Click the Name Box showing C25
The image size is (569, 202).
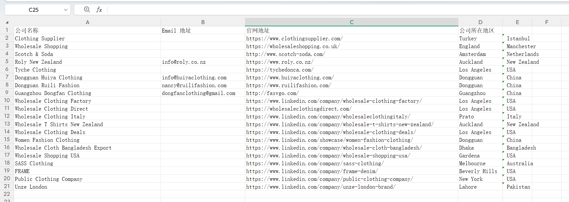point(34,10)
